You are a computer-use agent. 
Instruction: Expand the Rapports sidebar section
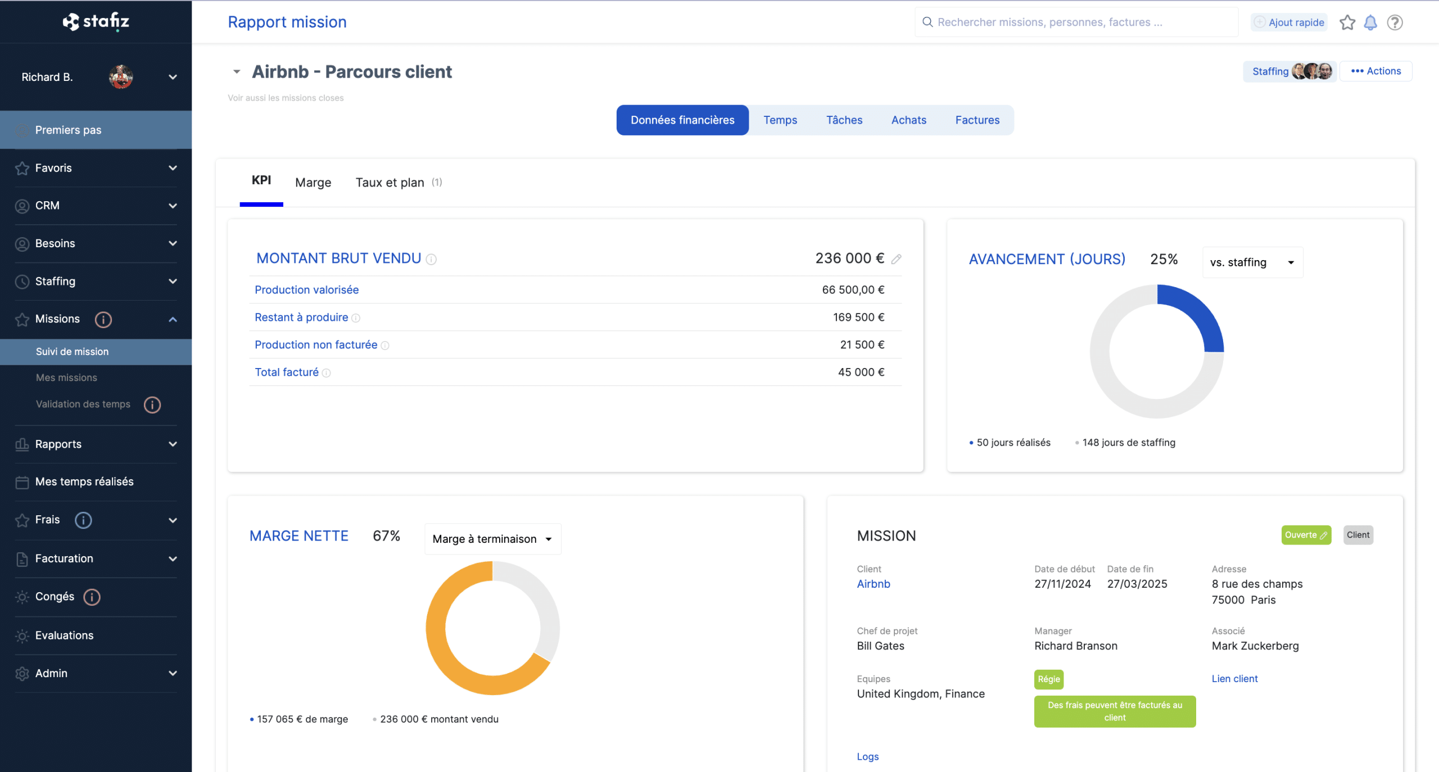[173, 444]
